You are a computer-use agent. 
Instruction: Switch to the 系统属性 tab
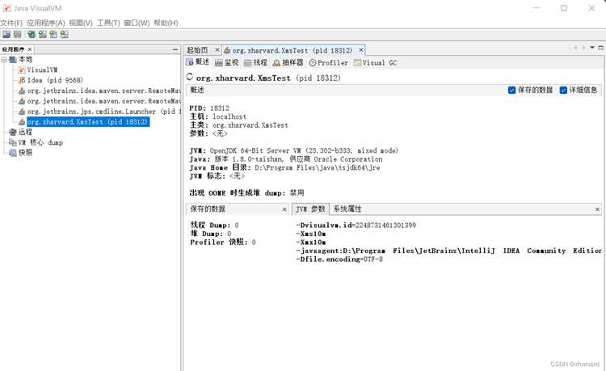point(347,209)
